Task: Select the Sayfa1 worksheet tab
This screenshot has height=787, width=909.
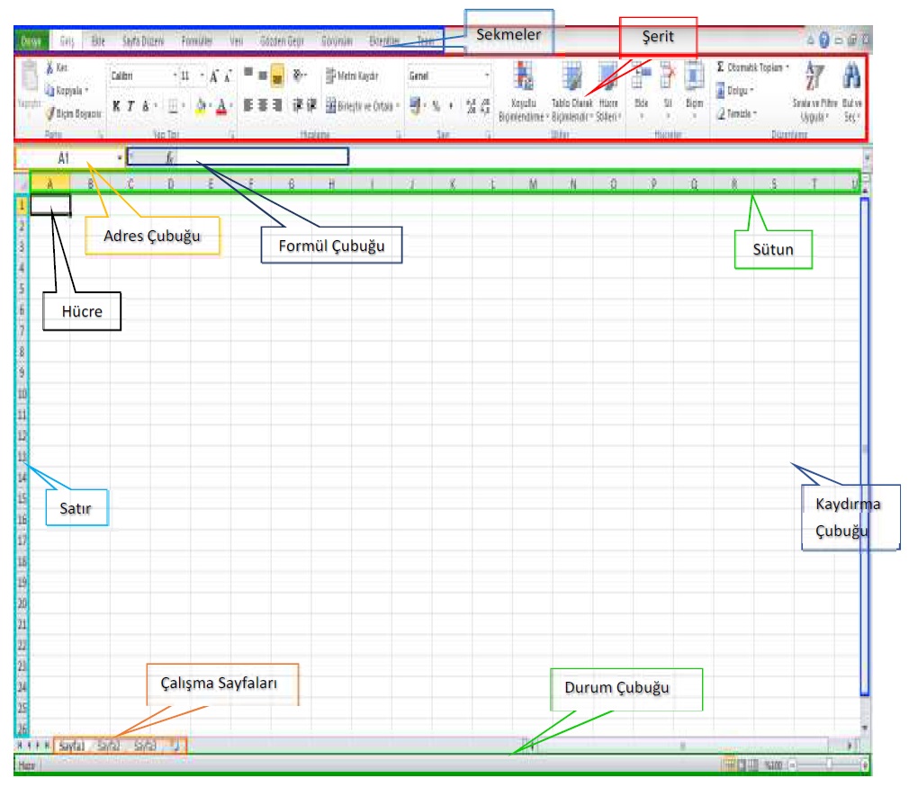Action: coord(72,746)
